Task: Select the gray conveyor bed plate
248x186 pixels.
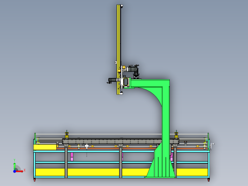Action: click(x=121, y=141)
